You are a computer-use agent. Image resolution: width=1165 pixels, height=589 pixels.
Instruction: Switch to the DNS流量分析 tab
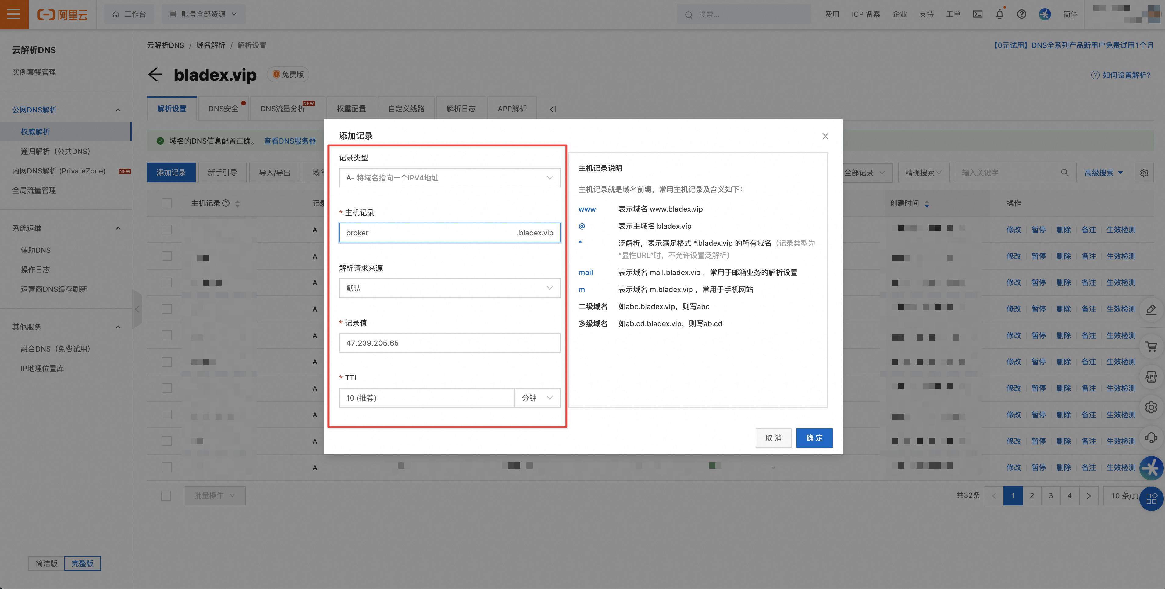(287, 109)
